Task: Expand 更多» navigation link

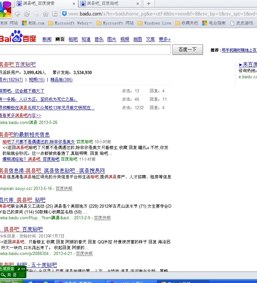Action: 165,39
